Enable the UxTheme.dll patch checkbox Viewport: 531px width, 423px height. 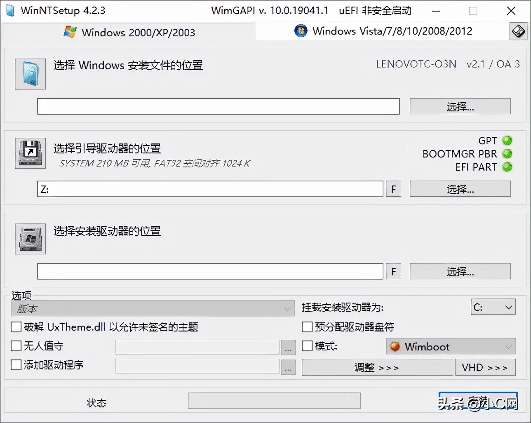click(16, 327)
